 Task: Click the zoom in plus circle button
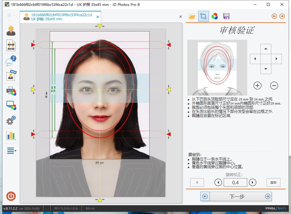point(257,86)
